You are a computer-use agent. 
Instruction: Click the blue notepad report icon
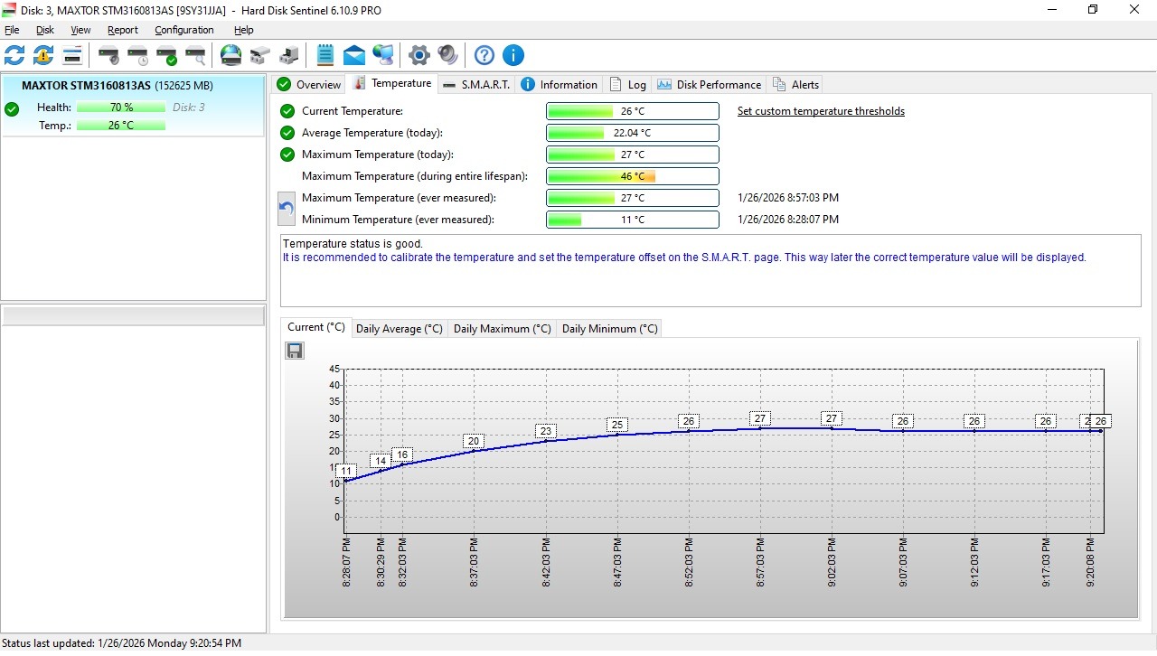point(325,55)
